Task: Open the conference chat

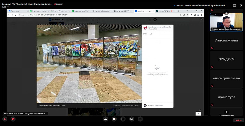Action: pos(114,119)
